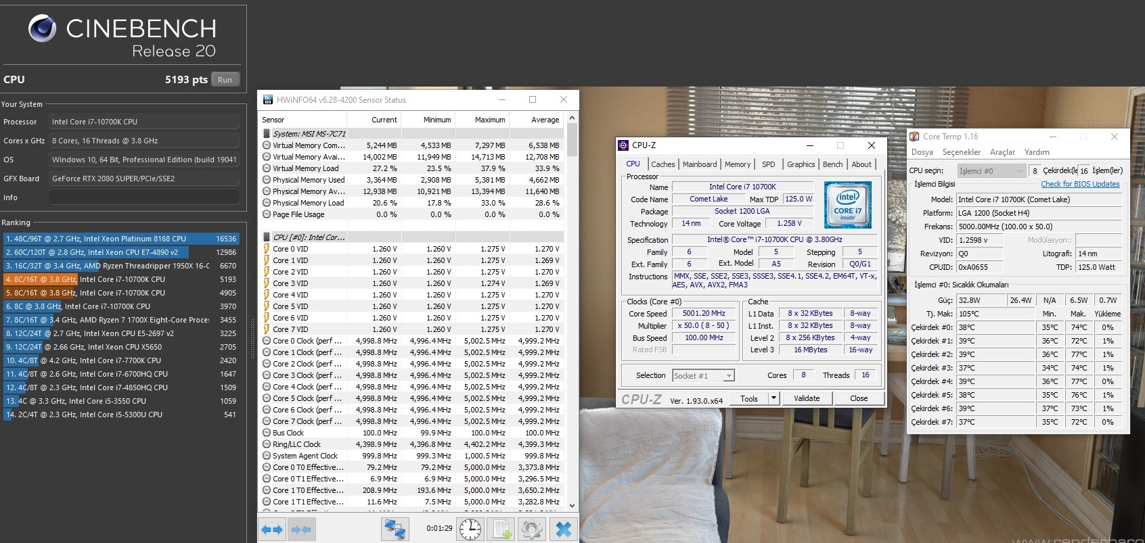Switch to CPU-Z Bench tab
Viewport: 1145px width, 543px height.
pos(833,164)
